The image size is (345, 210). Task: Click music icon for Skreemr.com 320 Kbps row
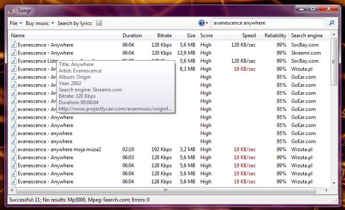click(14, 53)
